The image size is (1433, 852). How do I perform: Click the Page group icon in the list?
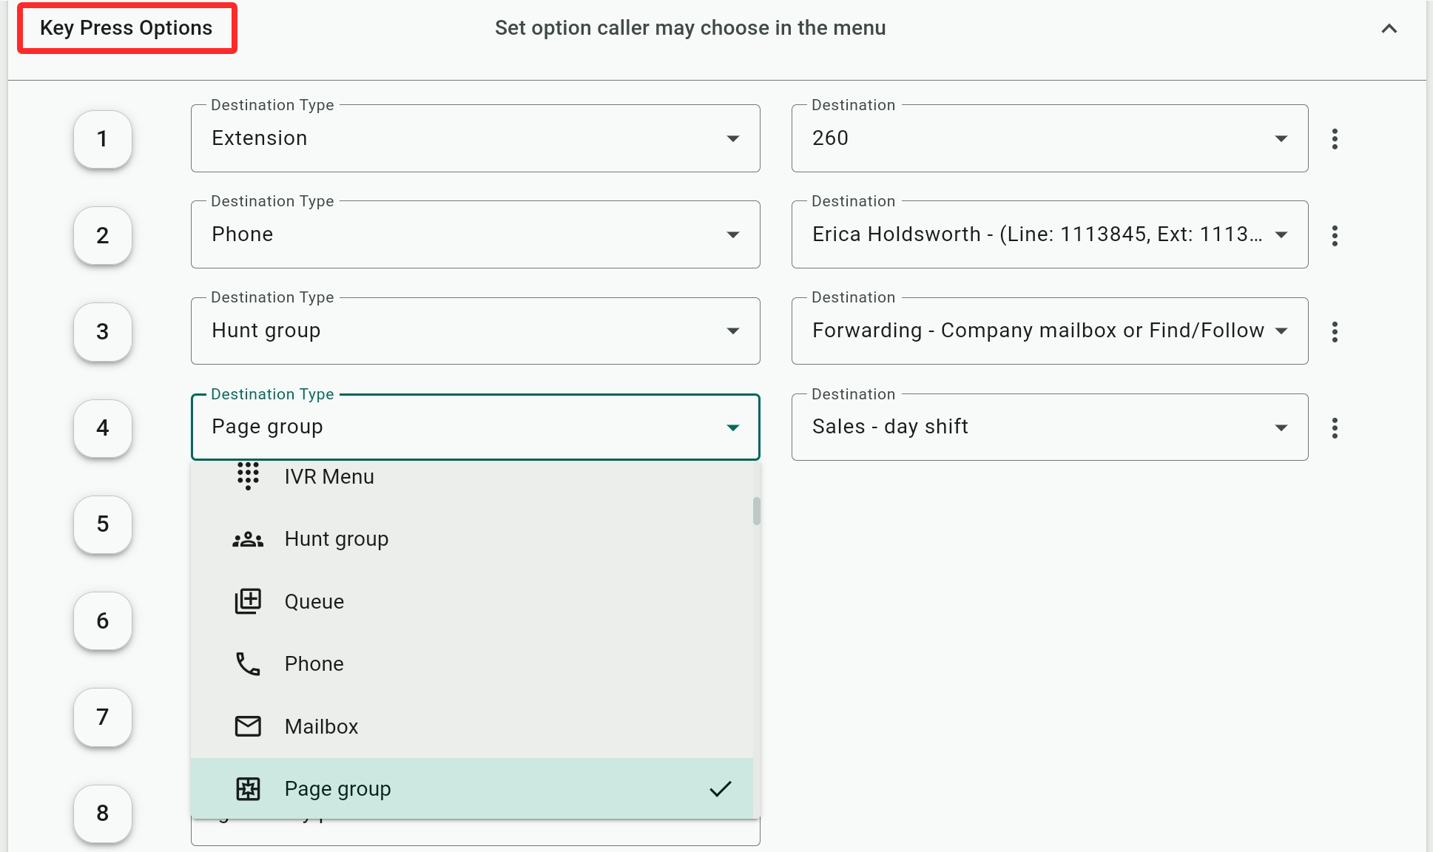(248, 789)
